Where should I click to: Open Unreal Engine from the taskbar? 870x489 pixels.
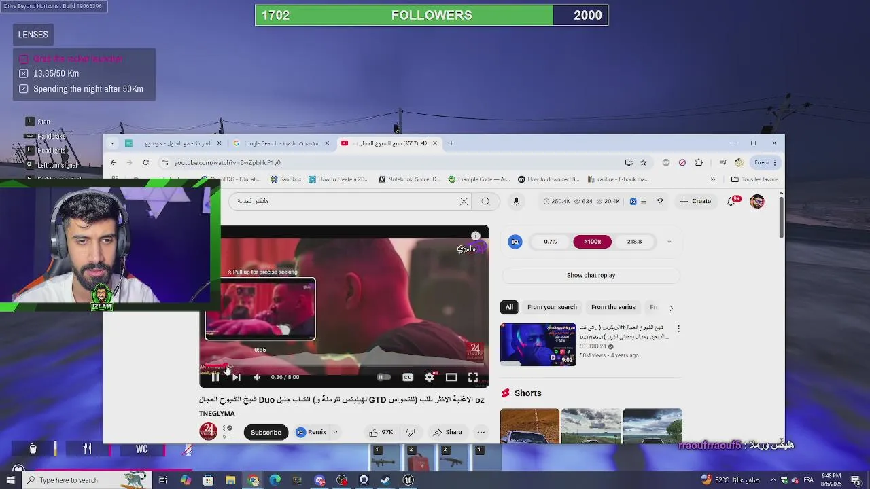tap(408, 480)
